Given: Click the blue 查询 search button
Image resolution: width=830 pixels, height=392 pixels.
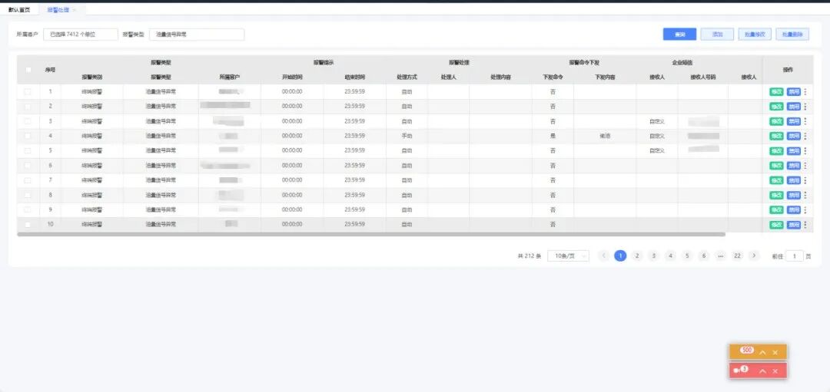Looking at the screenshot, I should point(679,35).
